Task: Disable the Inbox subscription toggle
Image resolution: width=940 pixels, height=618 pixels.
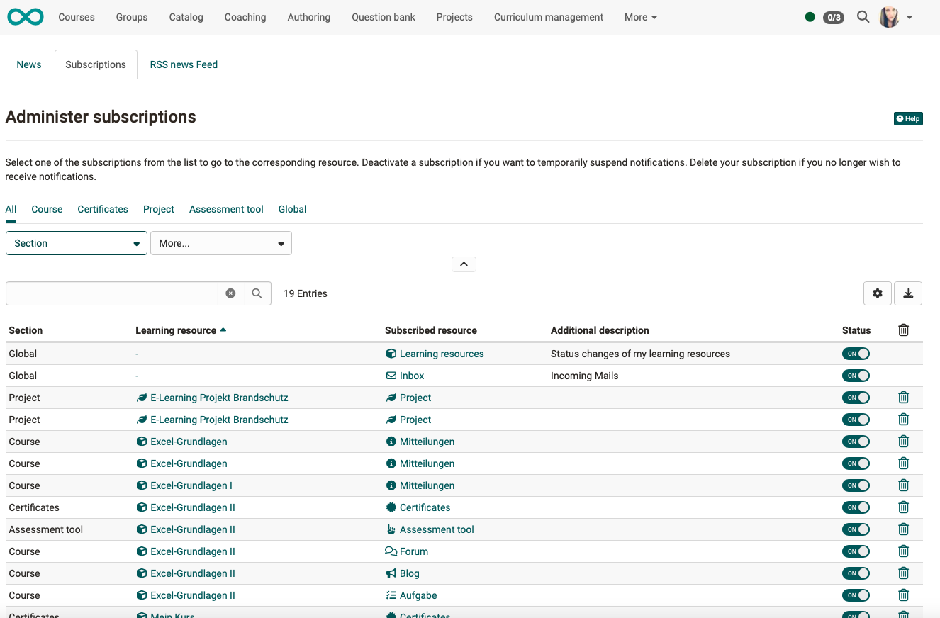Action: 856,375
